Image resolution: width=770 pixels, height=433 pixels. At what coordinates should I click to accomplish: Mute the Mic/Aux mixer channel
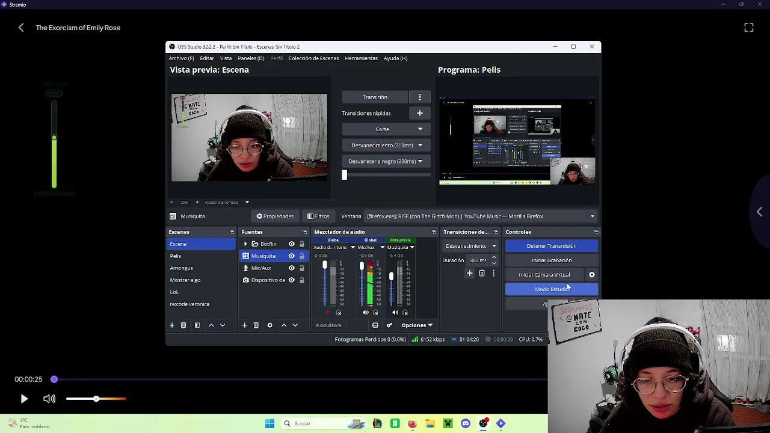(366, 313)
